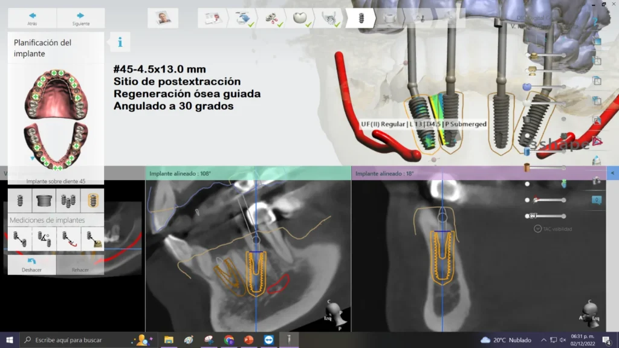
Task: Select the top cube view icon
Action: coord(597,41)
